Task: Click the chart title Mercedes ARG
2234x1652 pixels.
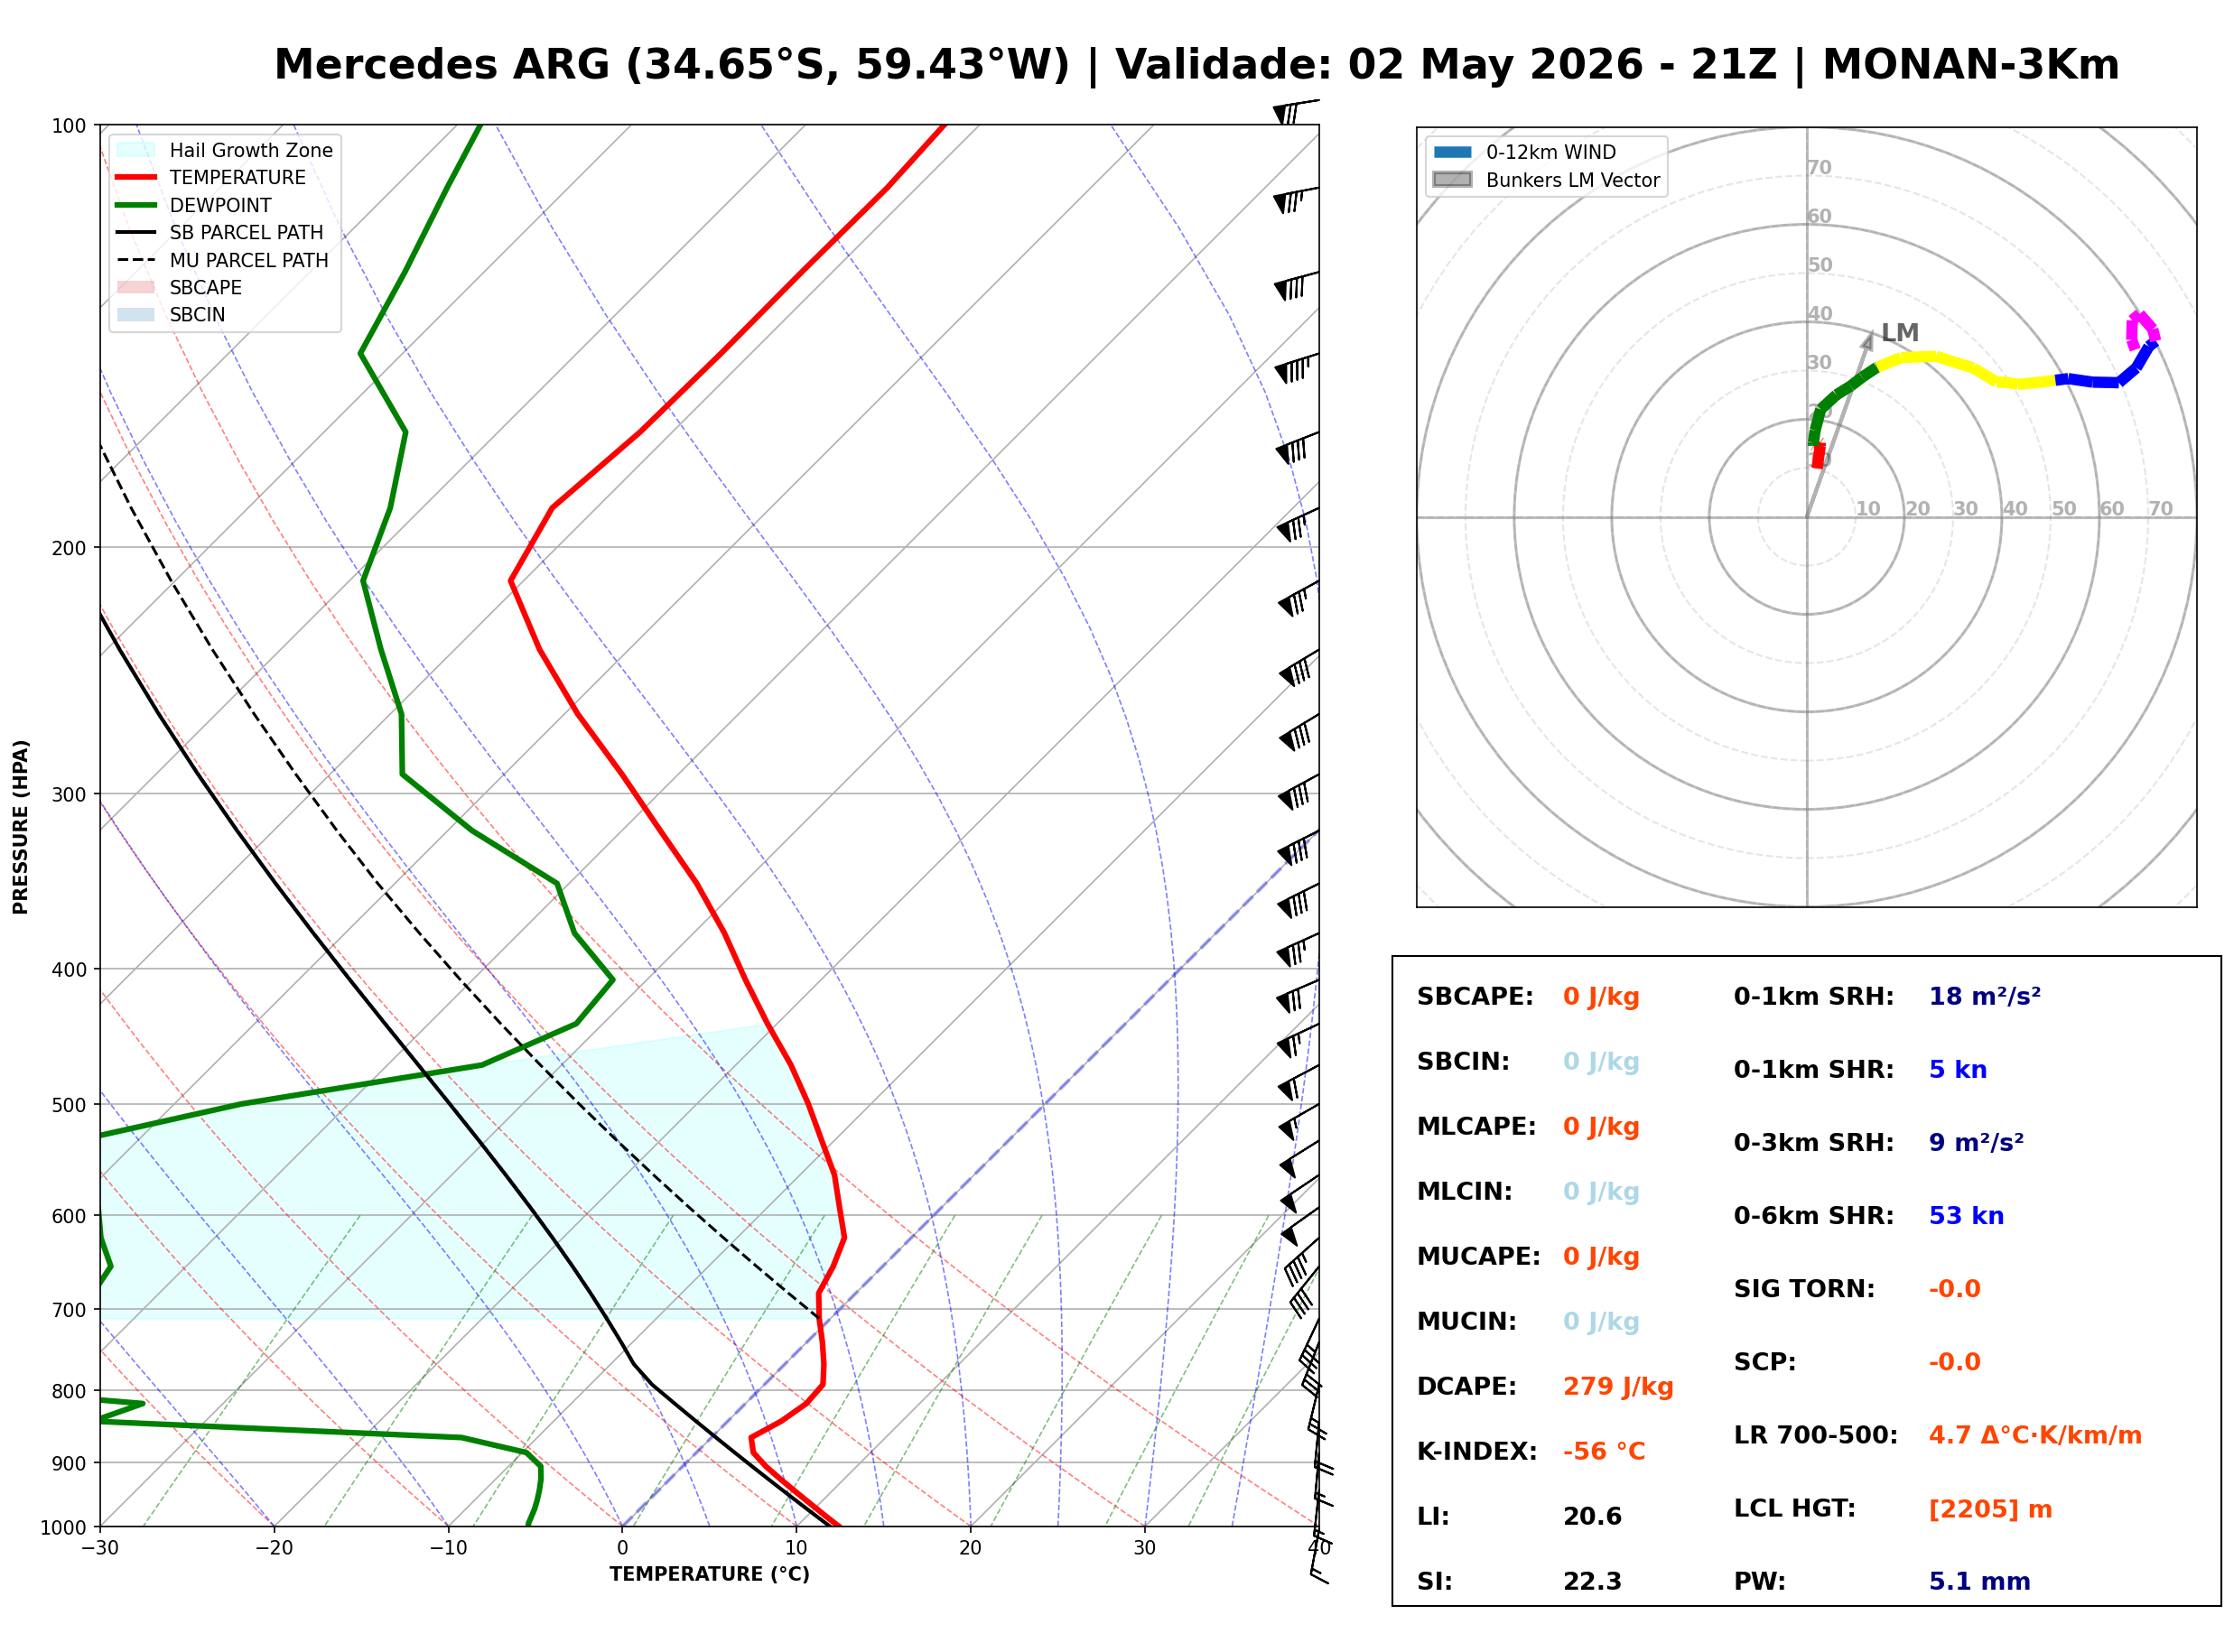Action: click(441, 65)
